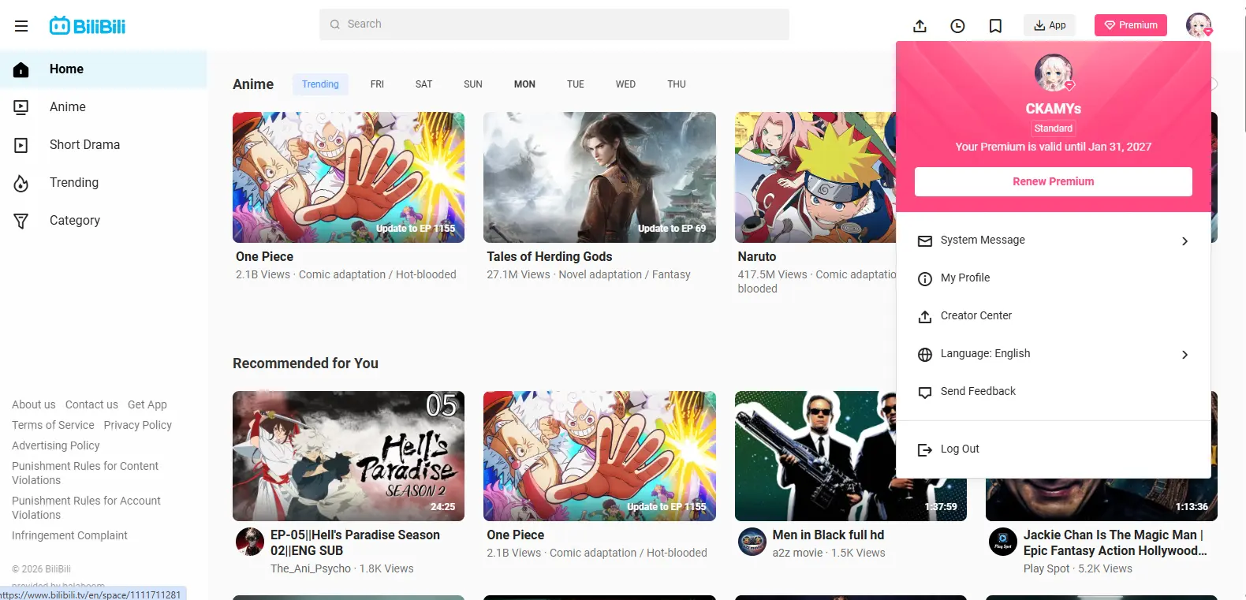The image size is (1246, 600).
Task: Click a2z movie channel avatar
Action: tap(752, 542)
